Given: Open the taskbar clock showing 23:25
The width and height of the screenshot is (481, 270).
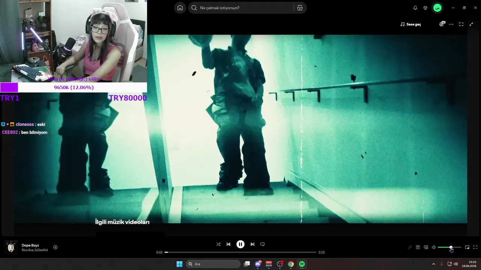Looking at the screenshot, I should pyautogui.click(x=469, y=264).
